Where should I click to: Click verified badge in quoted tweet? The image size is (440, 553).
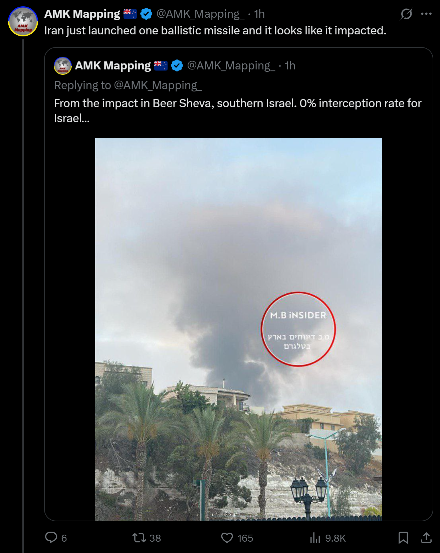point(177,65)
